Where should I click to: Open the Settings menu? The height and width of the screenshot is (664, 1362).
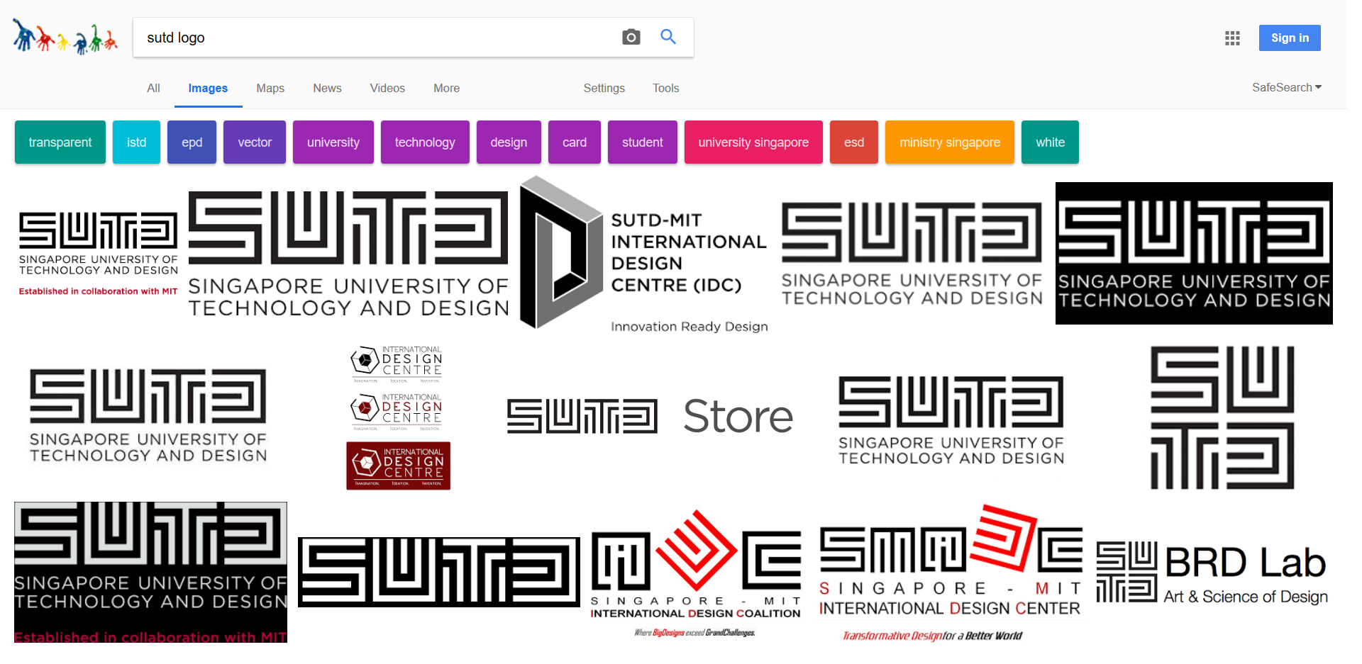[x=604, y=88]
